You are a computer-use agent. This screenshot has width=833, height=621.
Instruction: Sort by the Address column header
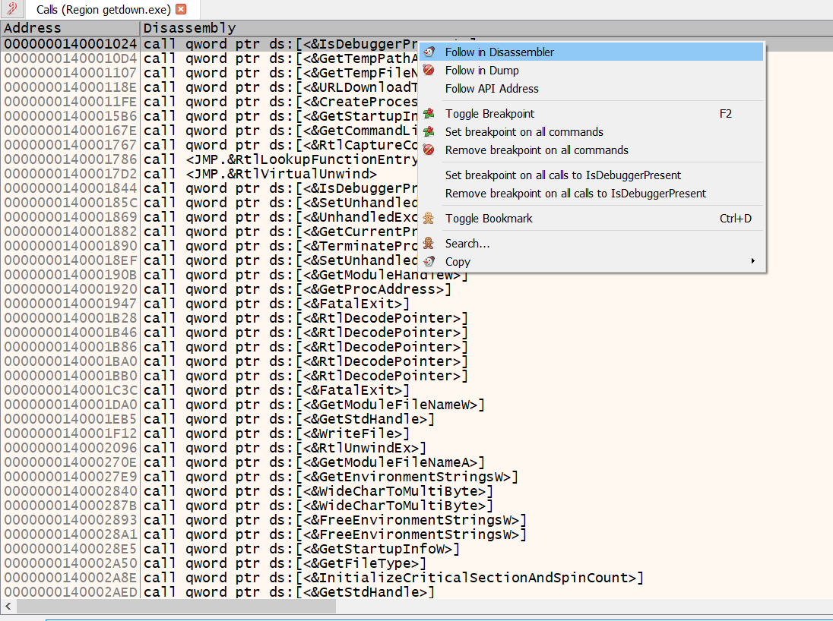70,28
